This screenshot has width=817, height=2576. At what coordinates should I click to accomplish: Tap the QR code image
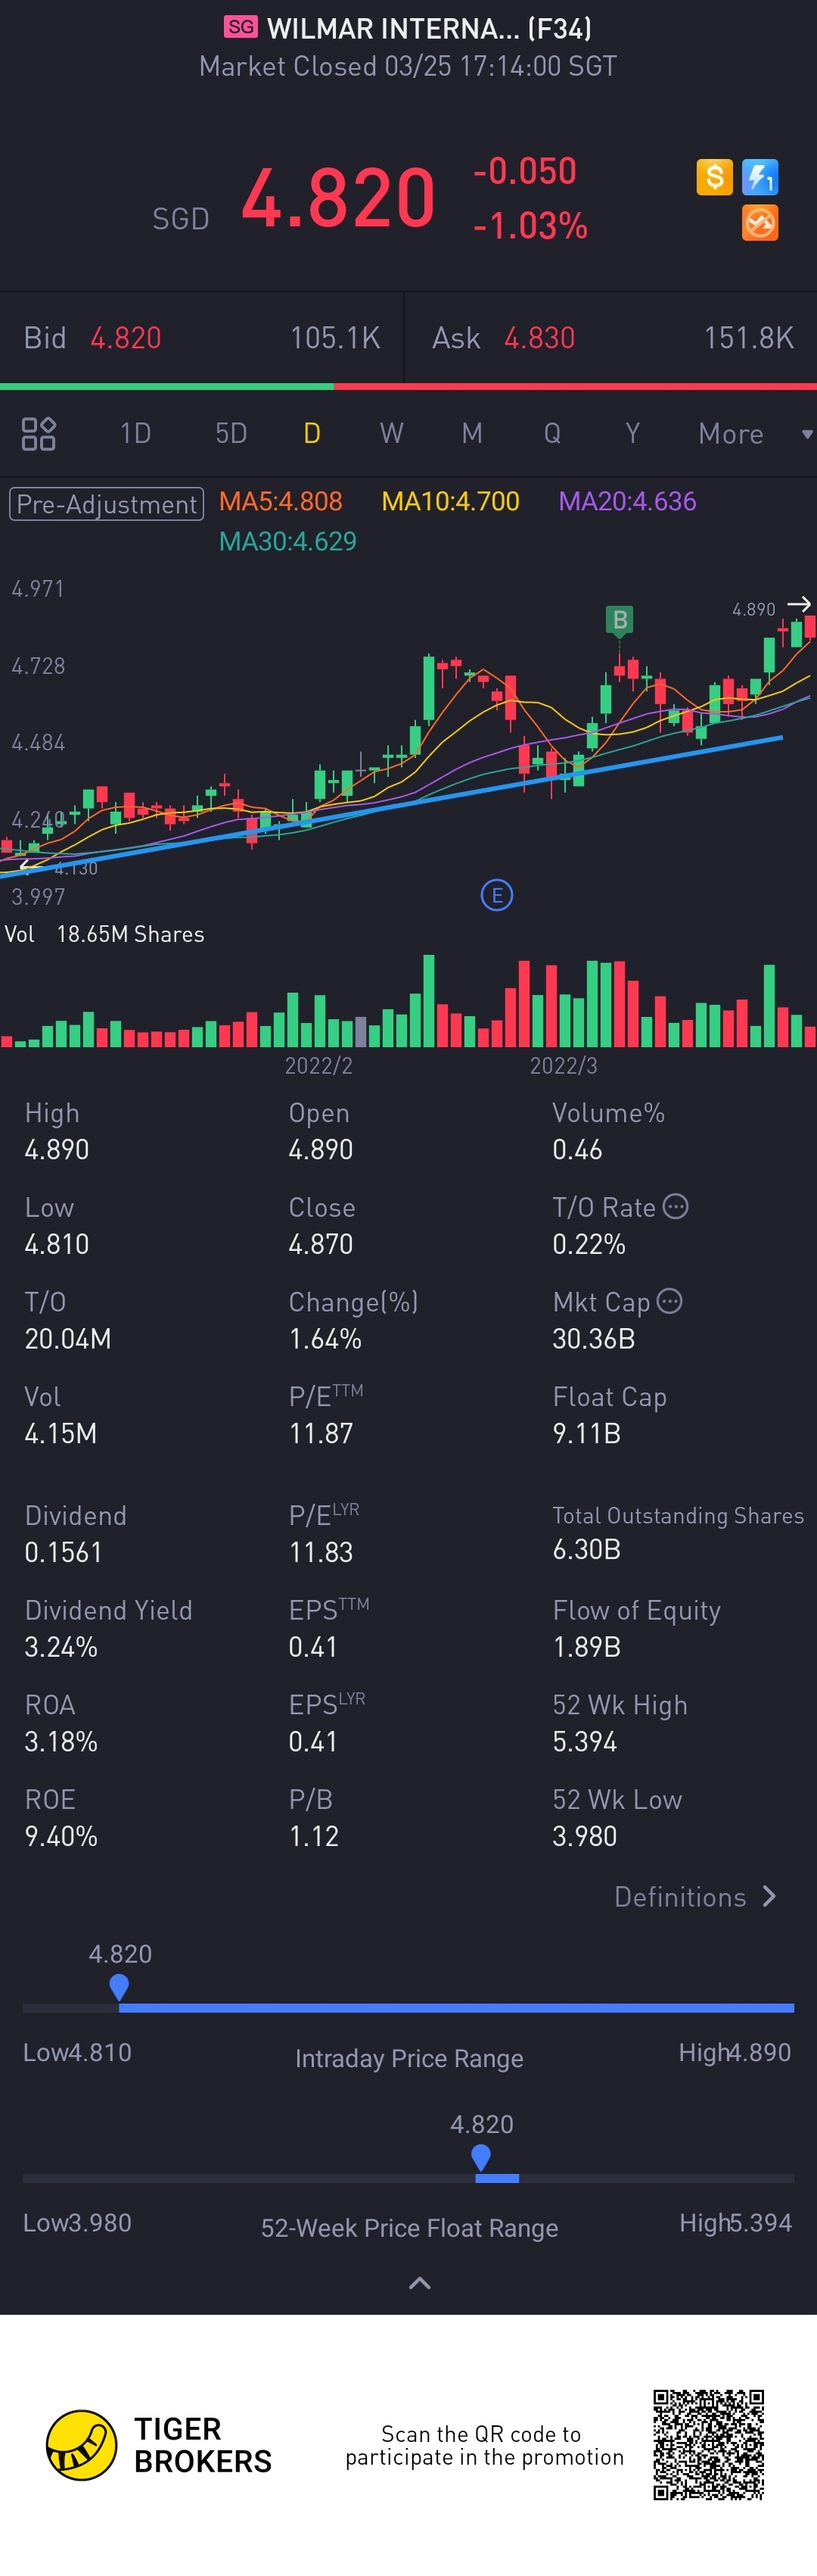coord(708,2444)
